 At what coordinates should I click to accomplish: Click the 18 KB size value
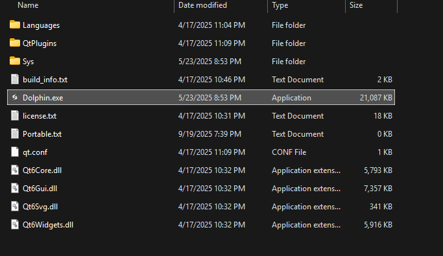pos(383,116)
